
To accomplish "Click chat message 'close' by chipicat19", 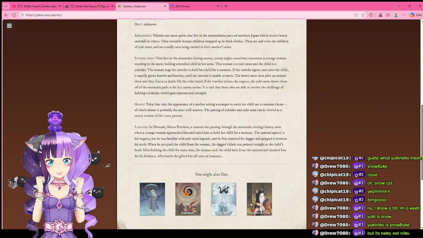I will [x=372, y=175].
